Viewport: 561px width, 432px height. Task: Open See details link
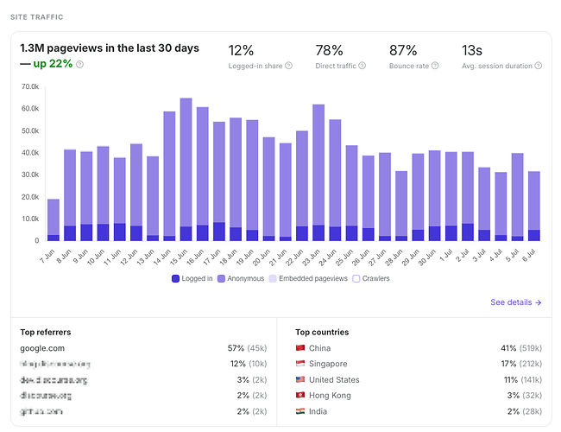[x=516, y=302]
